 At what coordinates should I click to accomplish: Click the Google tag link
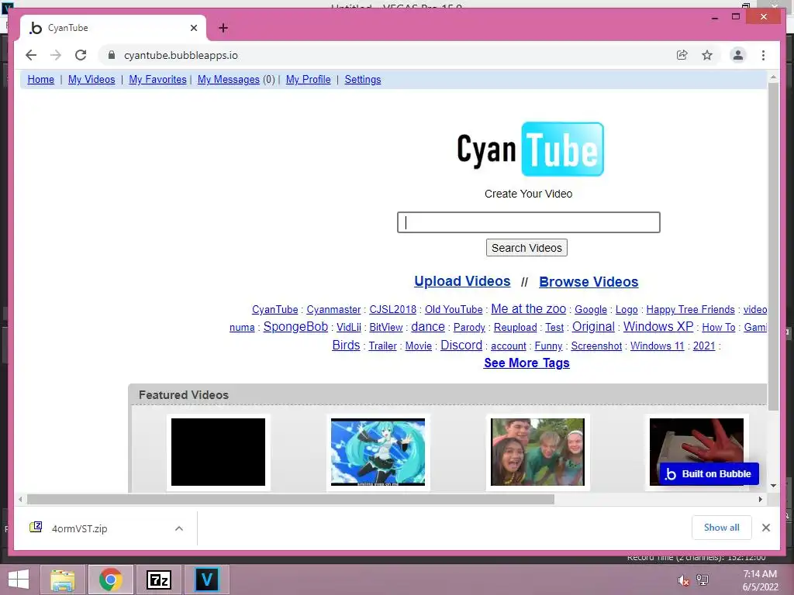[x=590, y=309]
